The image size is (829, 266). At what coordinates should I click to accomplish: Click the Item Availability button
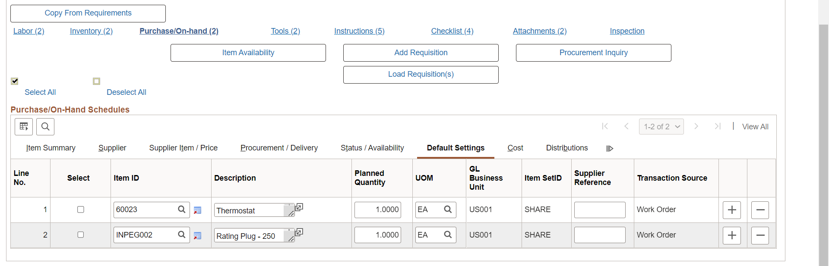click(248, 53)
